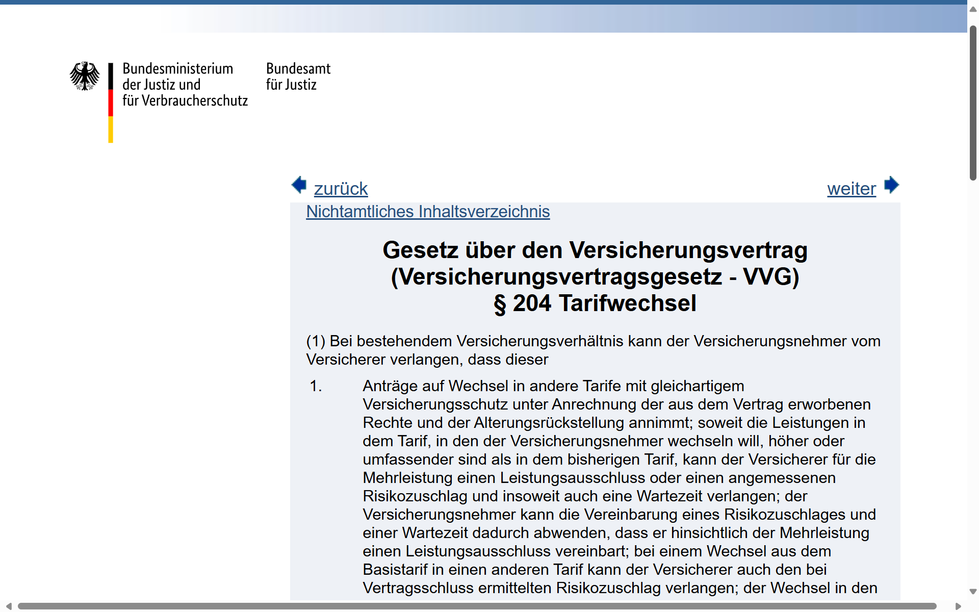
Task: Open the weiter link
Action: tap(851, 189)
